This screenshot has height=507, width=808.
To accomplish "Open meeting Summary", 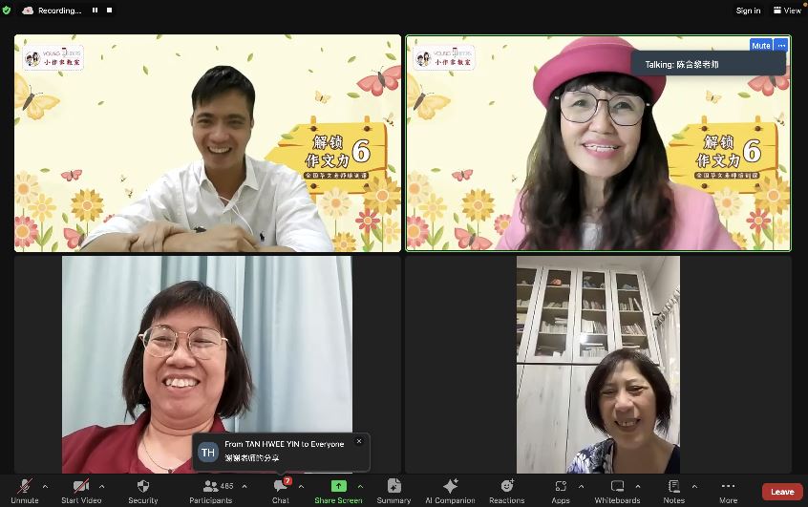I will (x=393, y=487).
